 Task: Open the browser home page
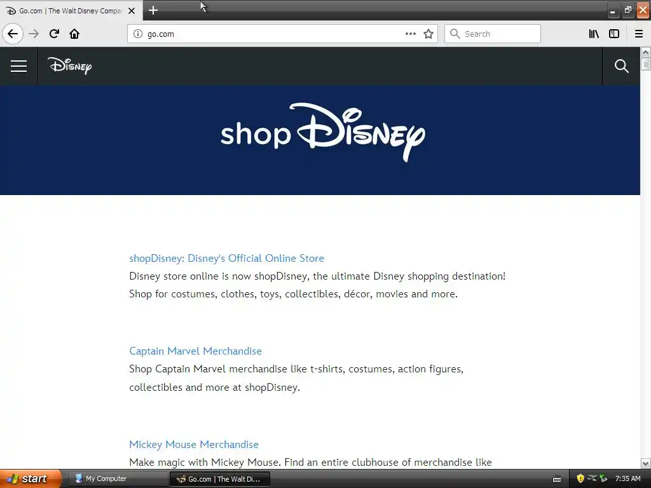[74, 34]
